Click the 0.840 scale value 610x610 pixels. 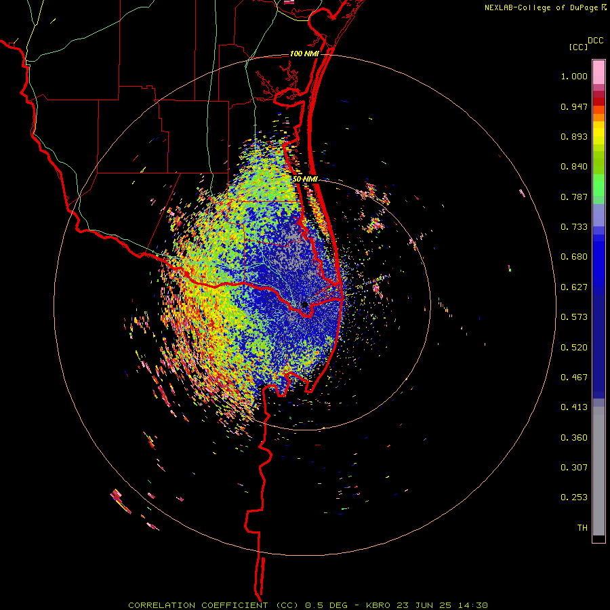pos(574,167)
